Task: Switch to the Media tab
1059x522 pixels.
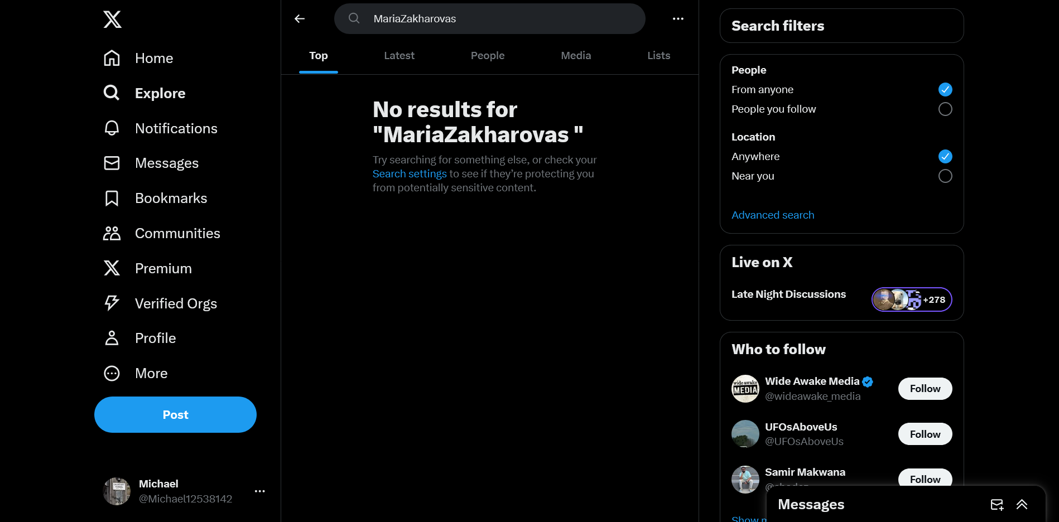Action: [575, 55]
